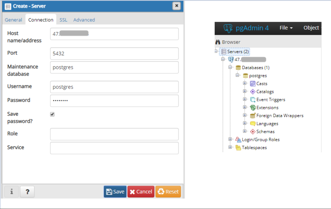Screen dimensions: 331x209
Task: Expand the Foreign Data Wrappers node
Action: coord(245,115)
